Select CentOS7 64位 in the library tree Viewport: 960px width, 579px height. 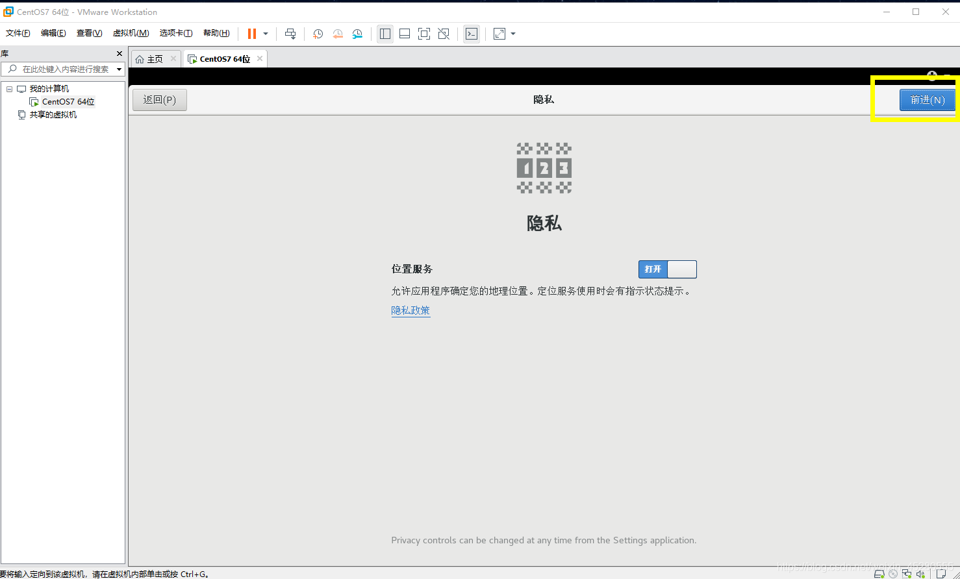[x=68, y=102]
